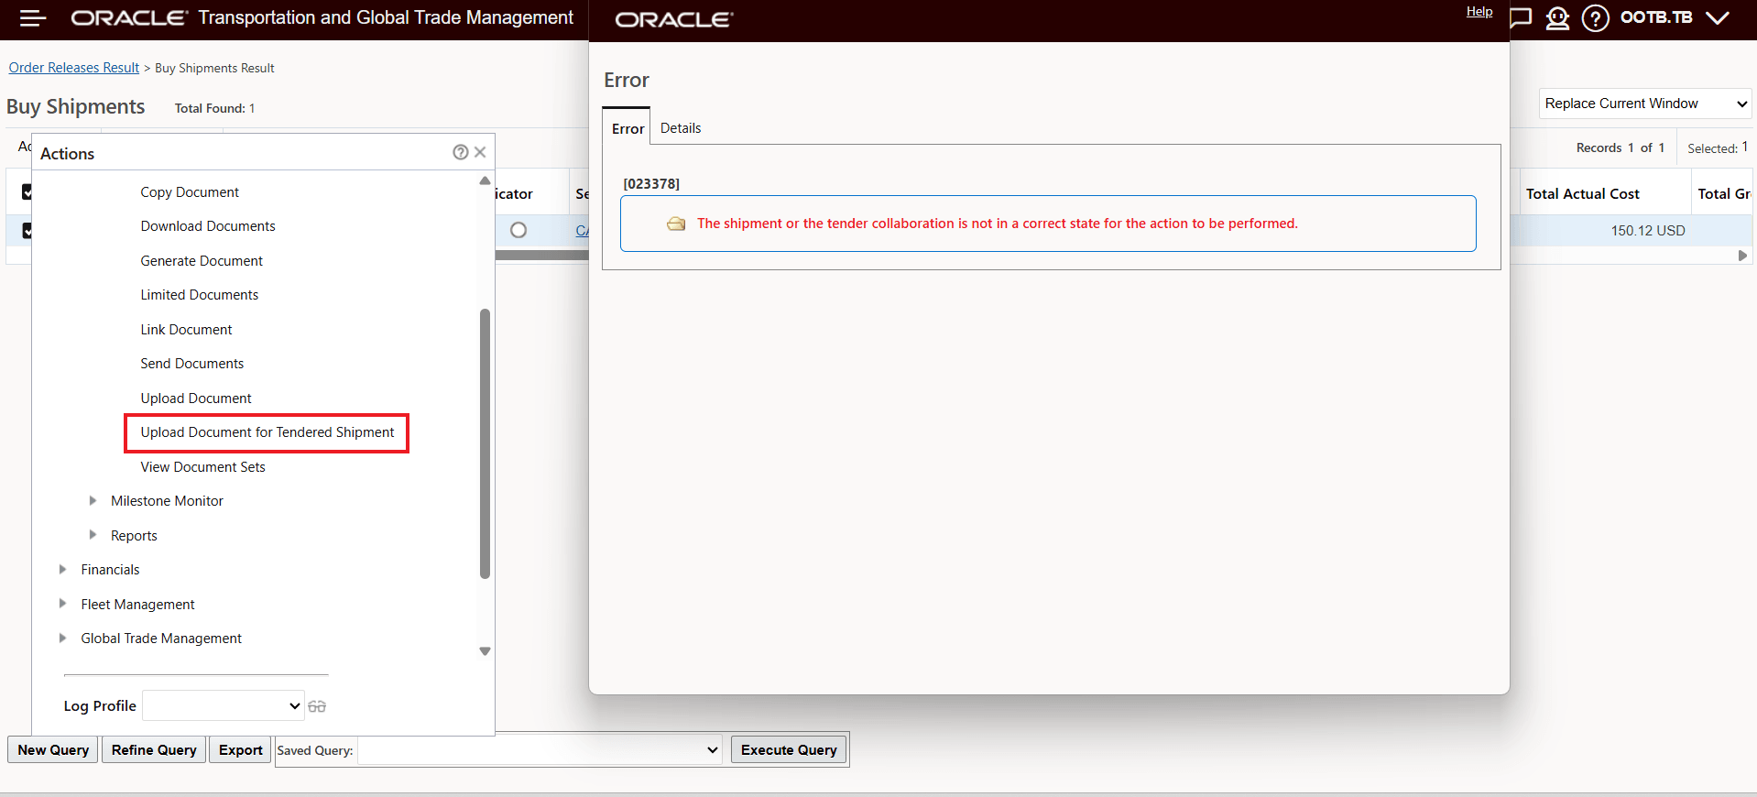The height and width of the screenshot is (797, 1757).
Task: Click the Records 1 of 1 text
Action: (1621, 147)
